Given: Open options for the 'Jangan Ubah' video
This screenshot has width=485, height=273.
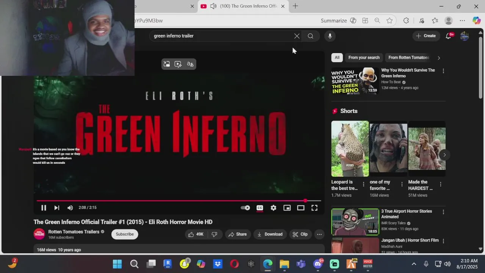Looking at the screenshot, I should click(x=443, y=241).
